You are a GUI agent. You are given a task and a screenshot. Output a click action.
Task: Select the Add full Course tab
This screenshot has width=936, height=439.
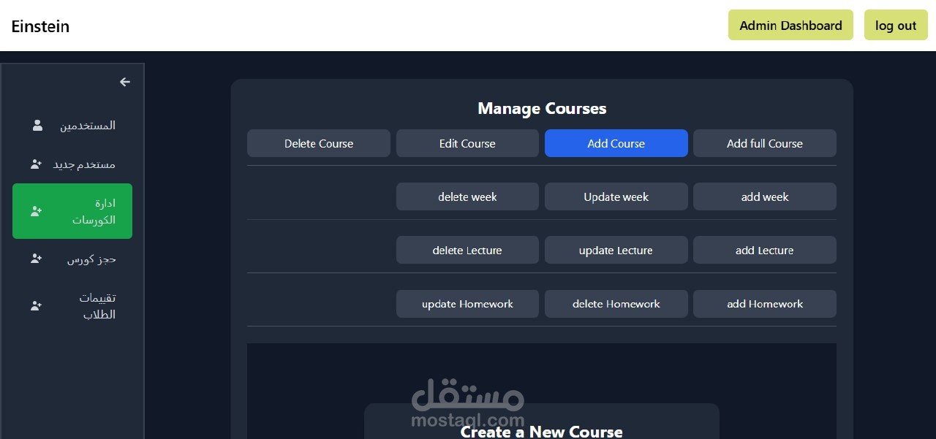pyautogui.click(x=765, y=143)
